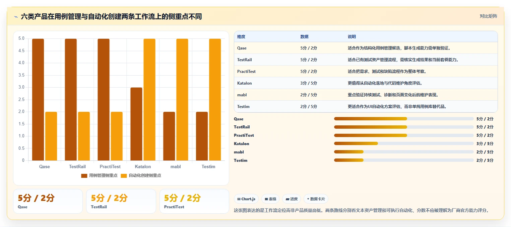Select the Chart.js chip
Image resolution: width=511 pixels, height=227 pixels.
coord(246,199)
